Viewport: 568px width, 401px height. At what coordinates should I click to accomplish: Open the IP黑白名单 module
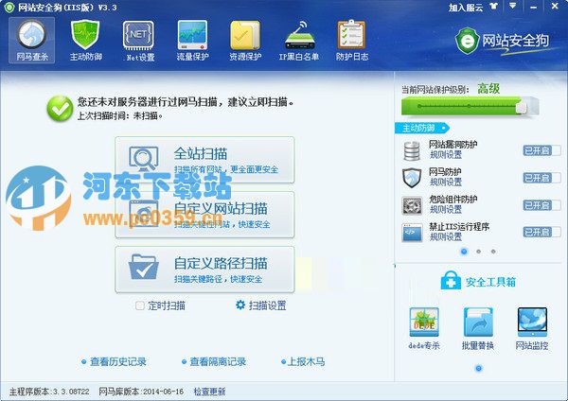tap(299, 40)
